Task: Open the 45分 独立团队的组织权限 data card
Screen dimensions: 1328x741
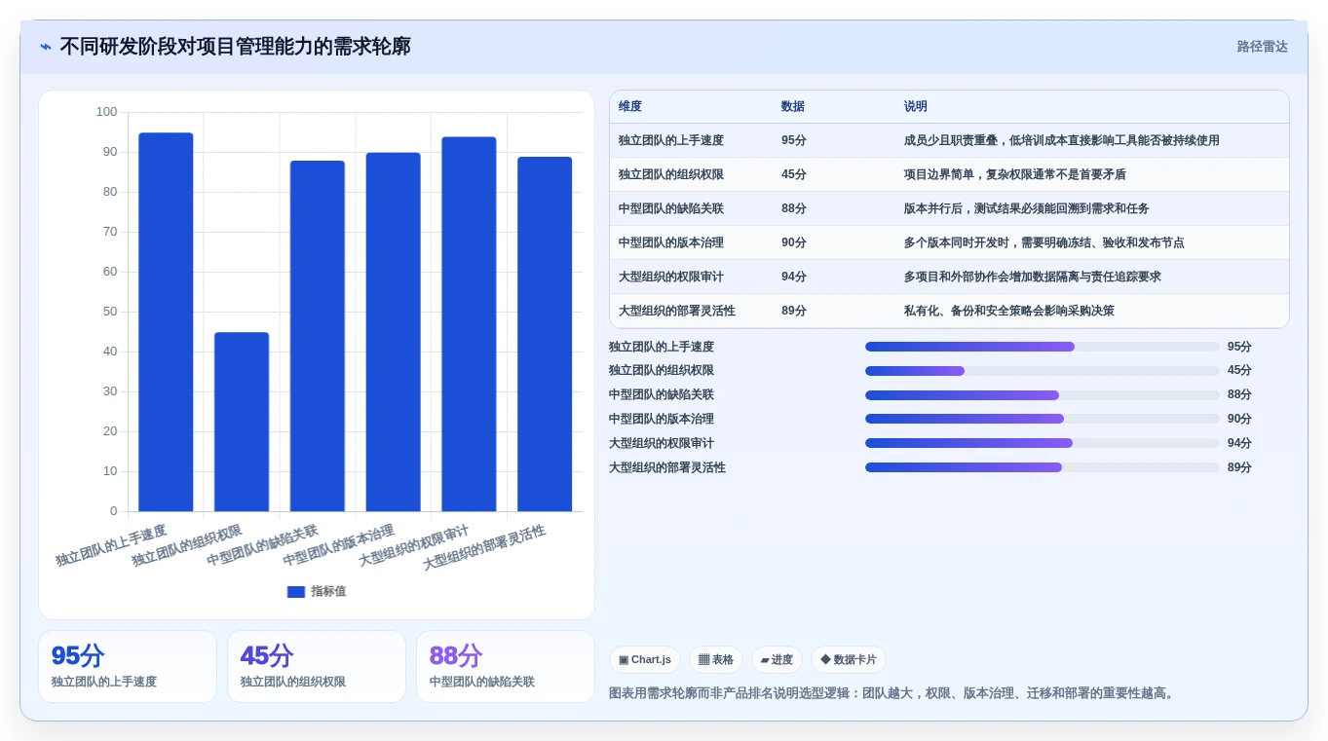Action: point(317,666)
